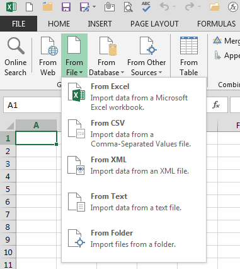Click the Append queries button
The image size is (240, 269).
click(x=226, y=56)
